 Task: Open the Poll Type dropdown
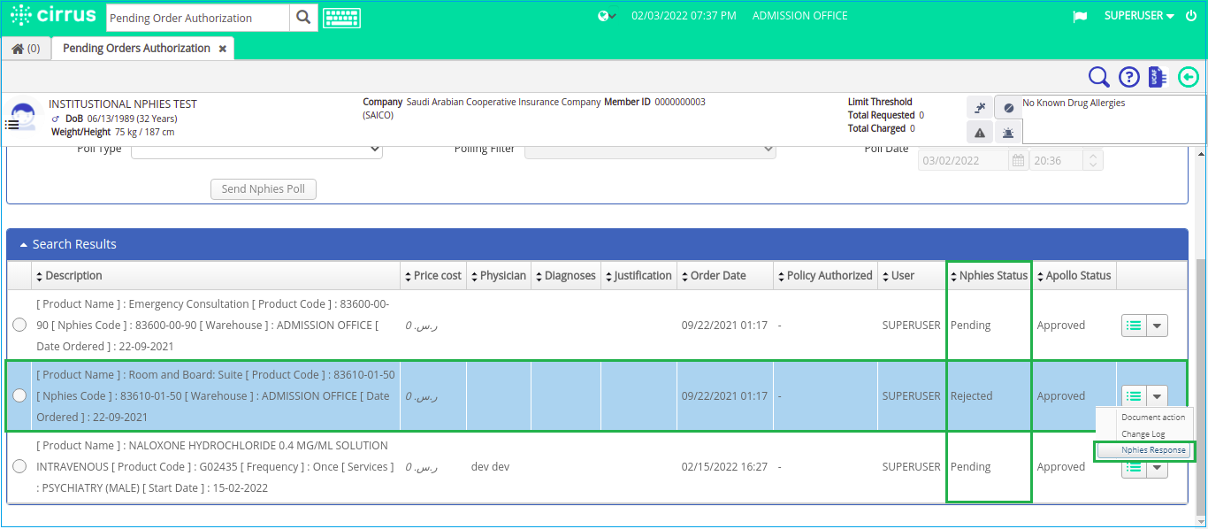(256, 148)
